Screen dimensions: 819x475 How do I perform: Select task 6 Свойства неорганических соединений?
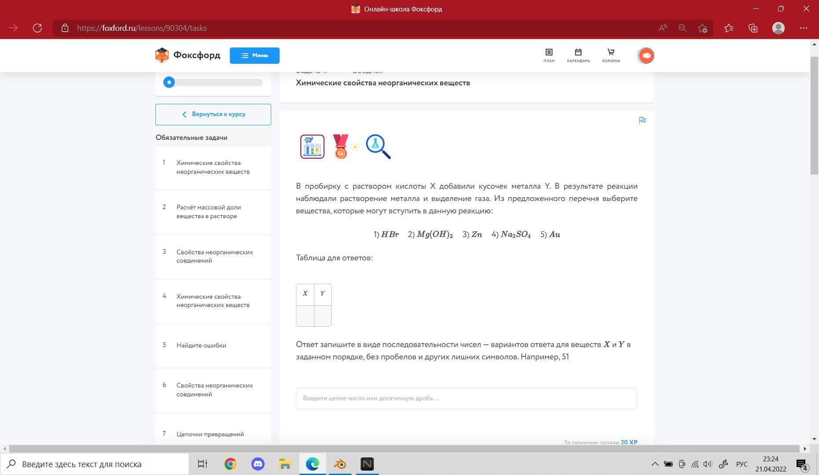coord(213,390)
